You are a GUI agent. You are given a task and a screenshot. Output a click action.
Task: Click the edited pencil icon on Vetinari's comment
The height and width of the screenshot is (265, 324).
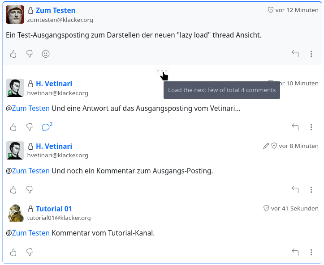click(266, 146)
